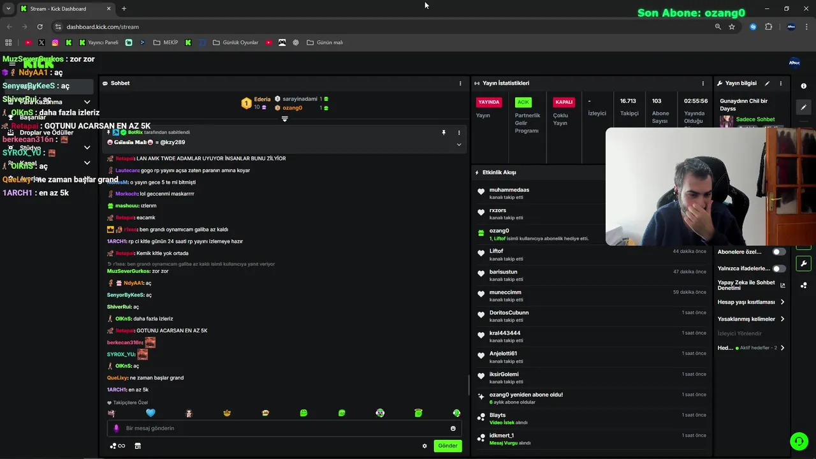Open the wrench settings in right sidebar
Image resolution: width=816 pixels, height=459 pixels.
coord(803,263)
